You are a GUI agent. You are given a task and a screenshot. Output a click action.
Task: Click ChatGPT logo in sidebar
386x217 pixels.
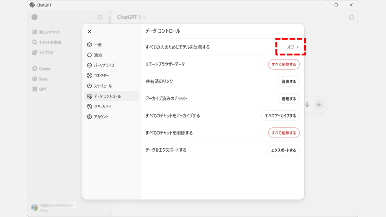(34, 17)
